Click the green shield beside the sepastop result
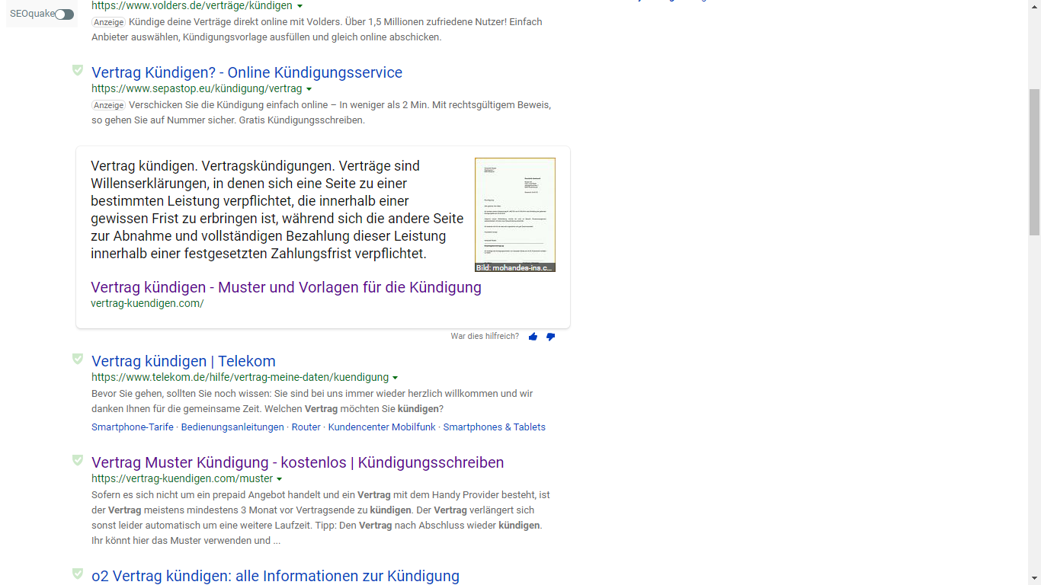1041x585 pixels. [78, 70]
